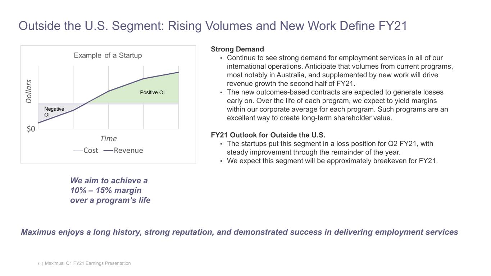Select the '$0' axis value
Screen dimensions: 491x276
click(x=31, y=129)
